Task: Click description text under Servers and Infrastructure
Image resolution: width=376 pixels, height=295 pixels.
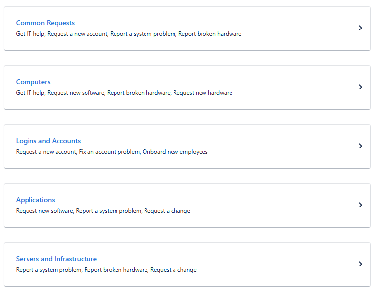Action: point(106,270)
